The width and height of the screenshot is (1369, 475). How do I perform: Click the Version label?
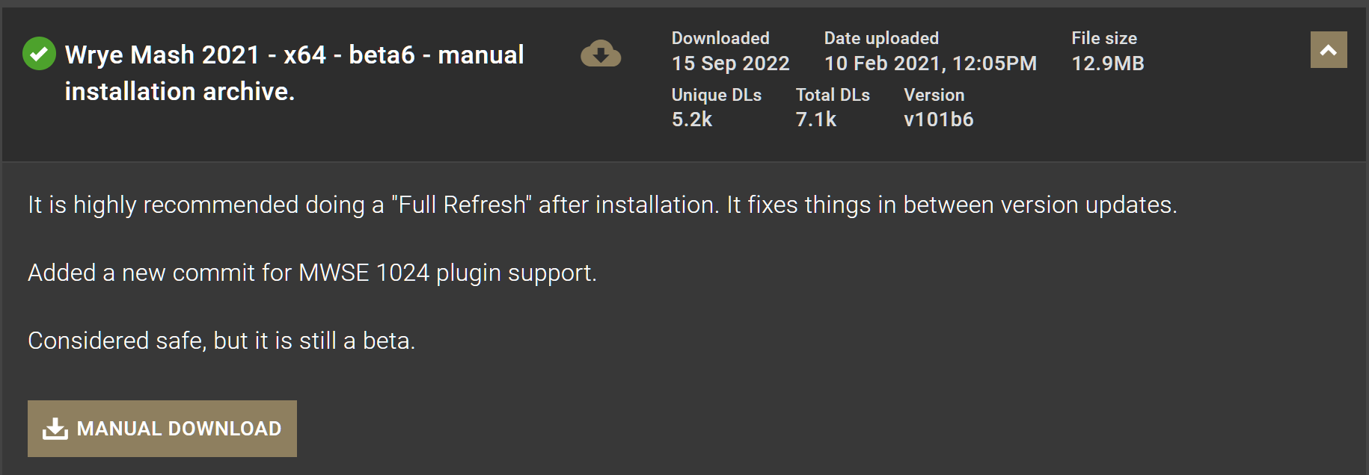[x=934, y=95]
